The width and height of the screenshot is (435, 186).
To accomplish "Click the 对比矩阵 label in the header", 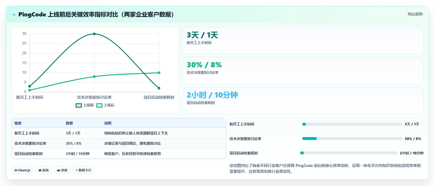I will [415, 14].
